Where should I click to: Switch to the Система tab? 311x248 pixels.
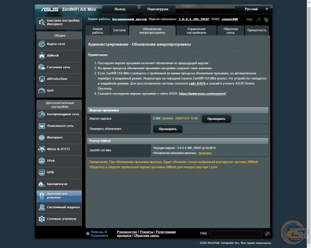point(119,30)
